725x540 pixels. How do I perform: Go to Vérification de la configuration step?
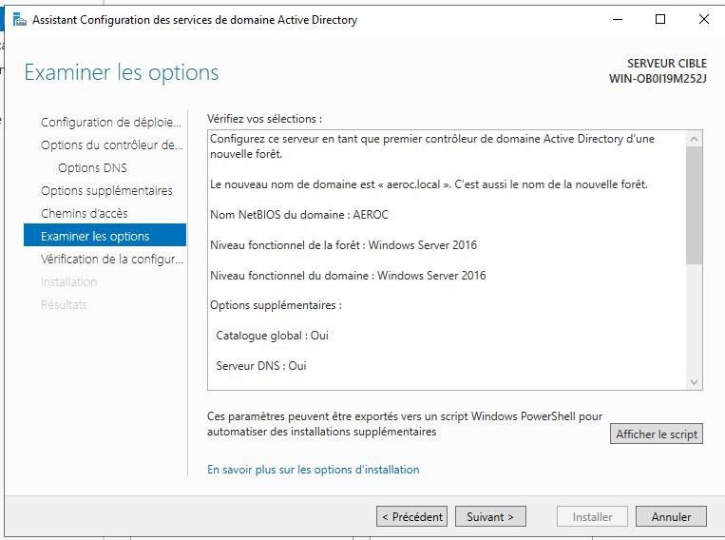coord(110,260)
